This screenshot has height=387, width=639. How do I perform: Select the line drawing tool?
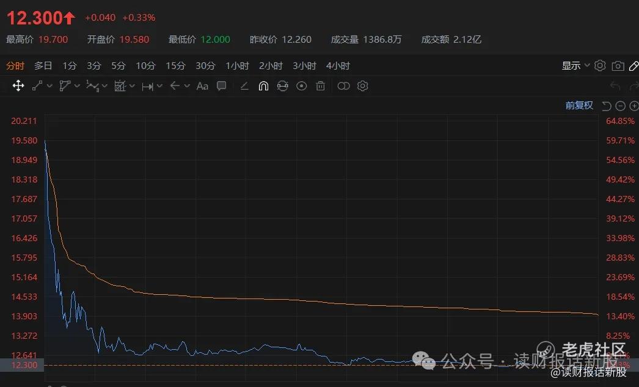[x=37, y=85]
